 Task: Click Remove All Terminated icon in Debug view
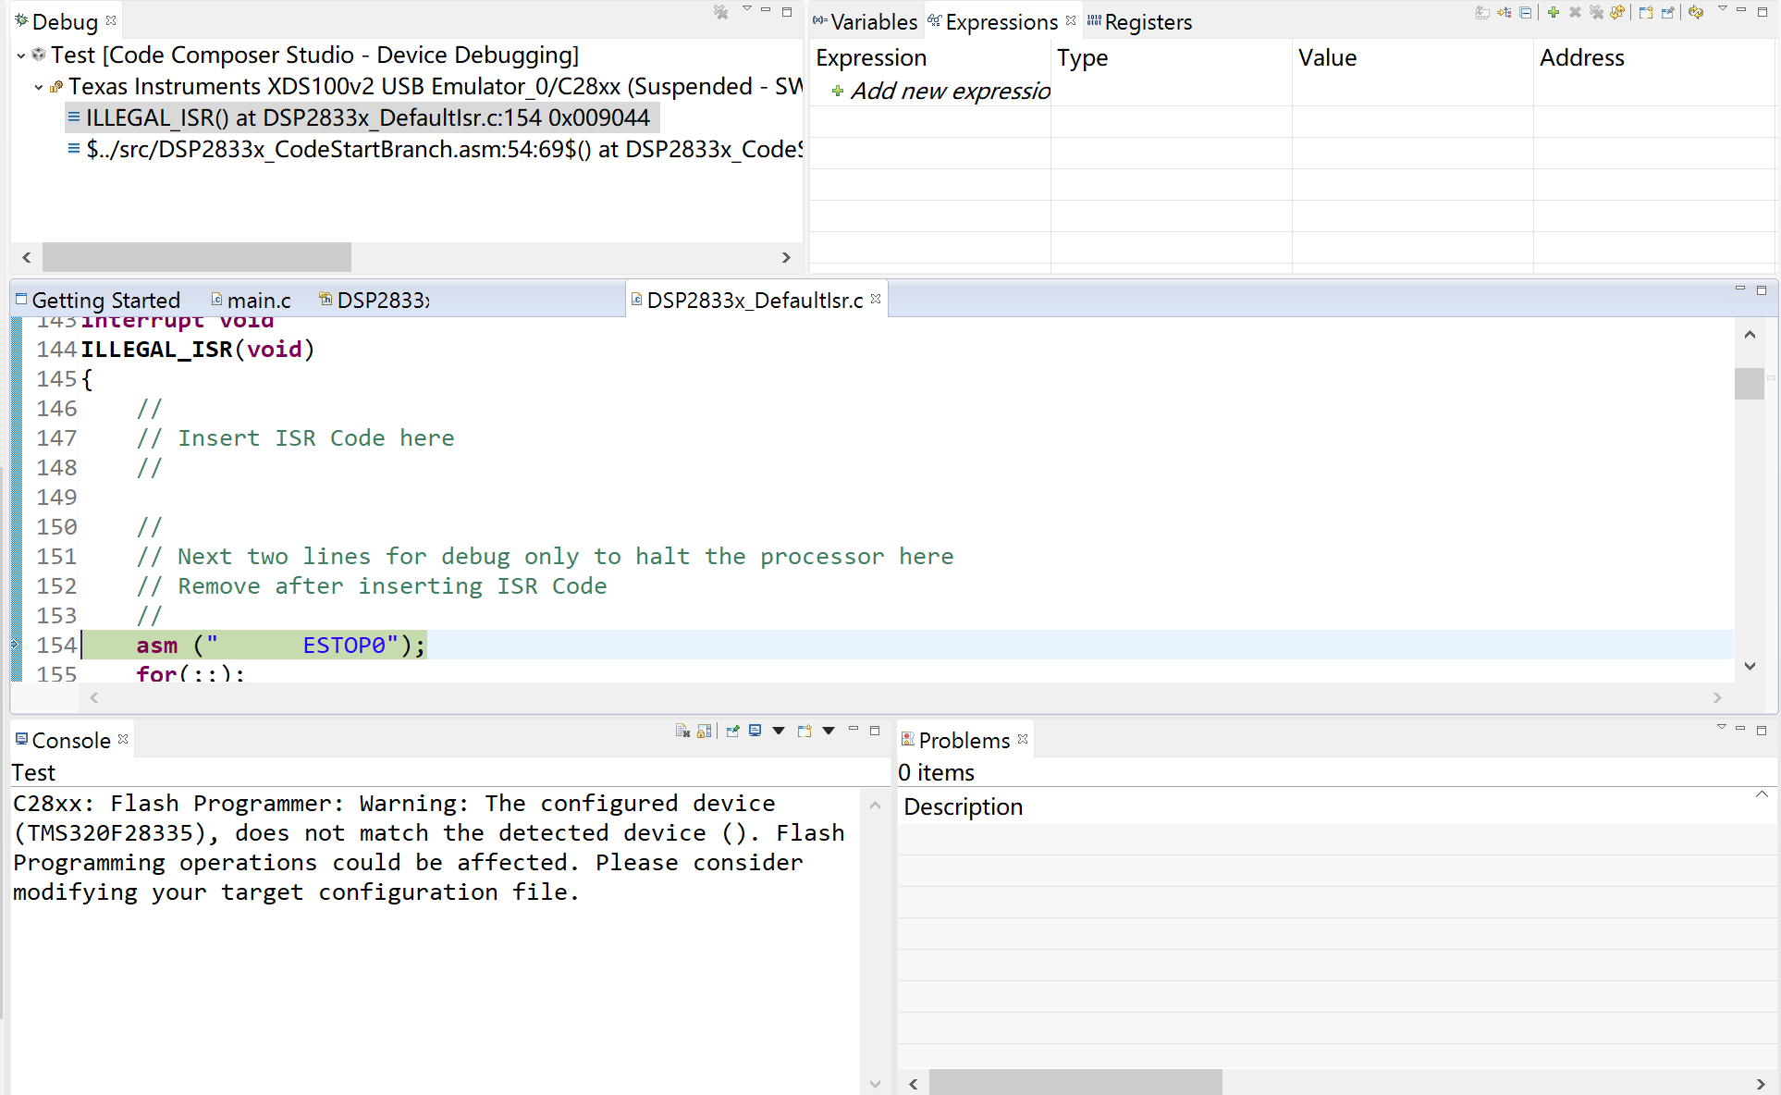tap(720, 12)
